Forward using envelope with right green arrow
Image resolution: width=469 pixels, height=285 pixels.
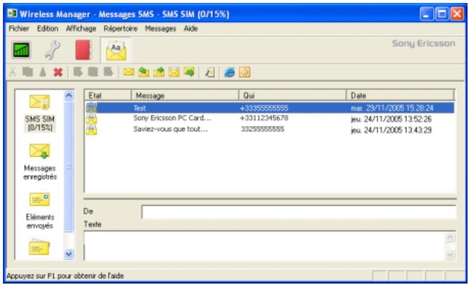pyautogui.click(x=159, y=72)
